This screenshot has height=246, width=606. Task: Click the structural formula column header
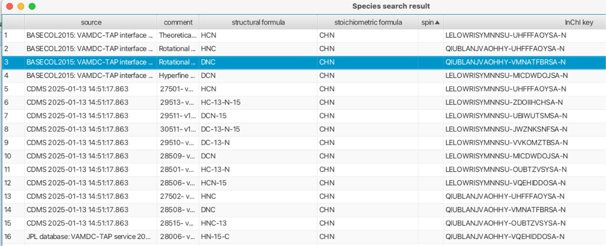pyautogui.click(x=258, y=22)
